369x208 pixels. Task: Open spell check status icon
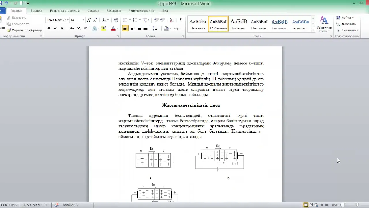point(57,205)
